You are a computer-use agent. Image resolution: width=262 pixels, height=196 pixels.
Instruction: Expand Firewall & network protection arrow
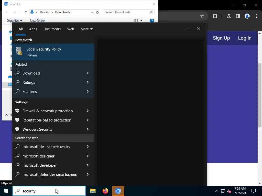point(88,111)
